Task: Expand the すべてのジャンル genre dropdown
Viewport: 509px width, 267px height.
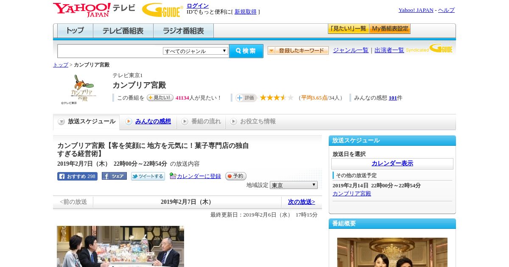Action: 196,51
